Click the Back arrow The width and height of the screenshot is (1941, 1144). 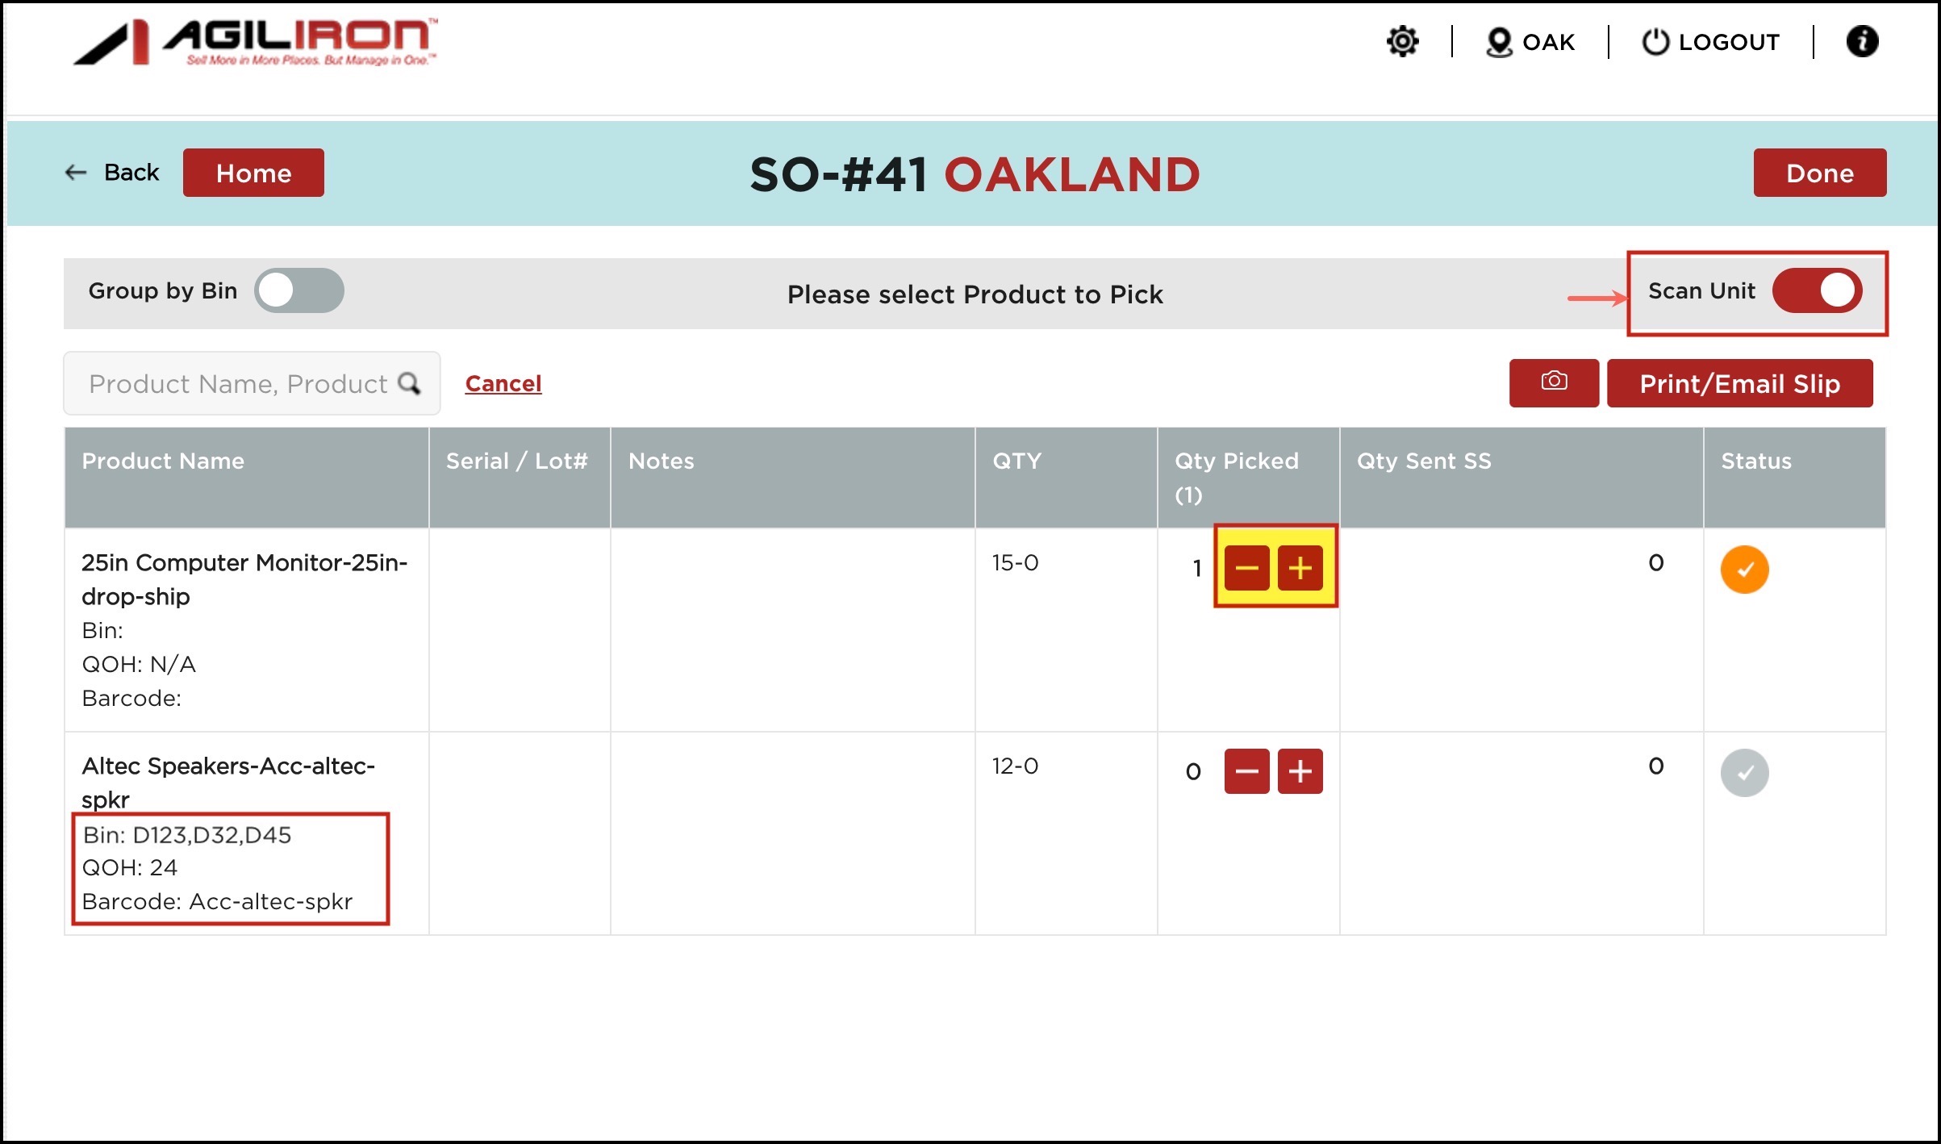click(x=76, y=173)
